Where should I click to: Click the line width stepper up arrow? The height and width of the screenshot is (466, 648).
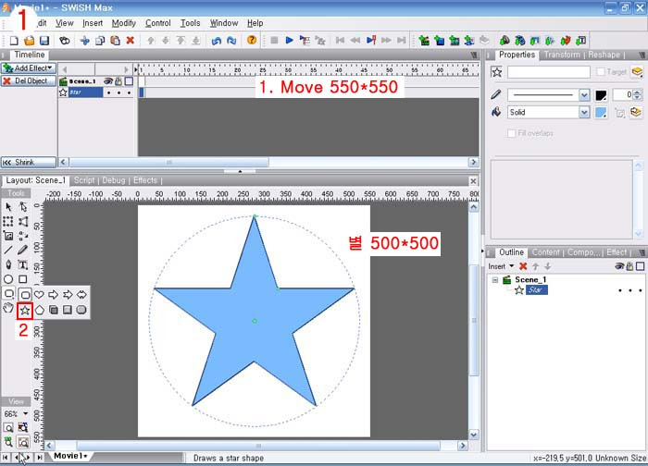[637, 92]
